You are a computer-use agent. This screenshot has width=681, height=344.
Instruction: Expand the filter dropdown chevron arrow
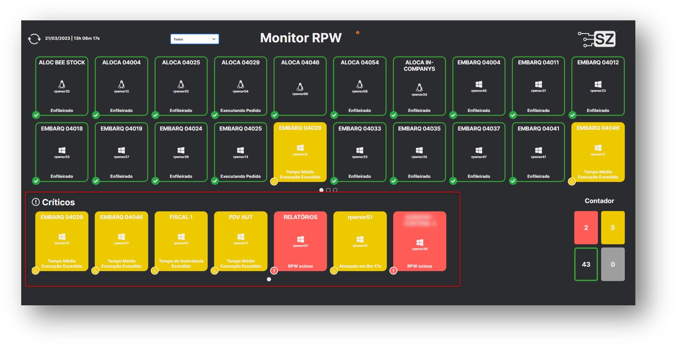pos(213,39)
